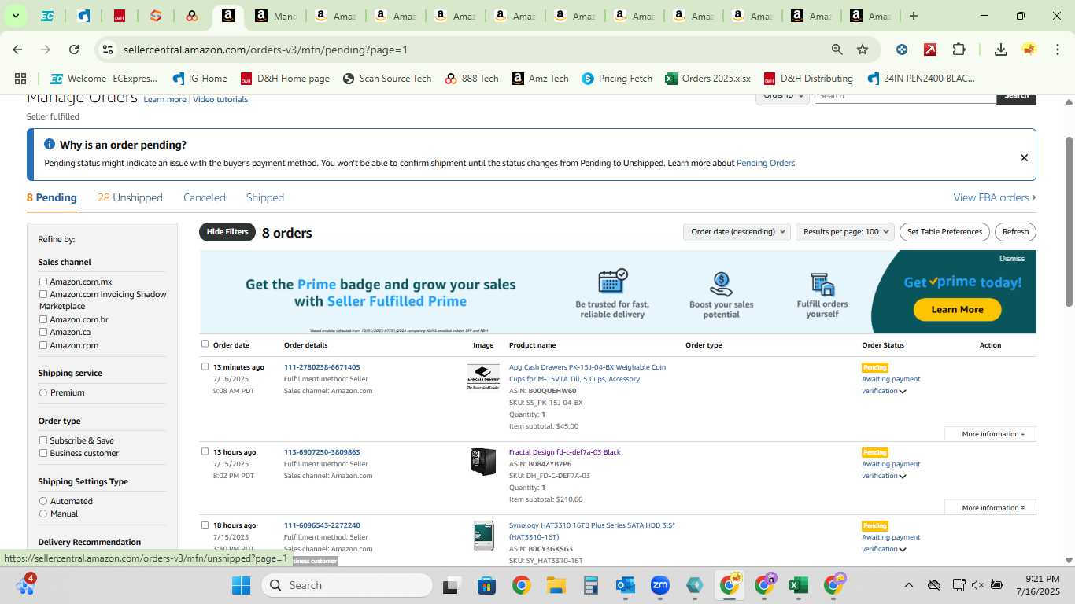Open Chrome downloads icon
Viewport: 1075px width, 604px height.
pyautogui.click(x=1001, y=50)
